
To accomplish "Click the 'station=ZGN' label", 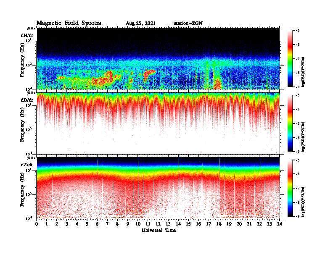I will 188,23.
